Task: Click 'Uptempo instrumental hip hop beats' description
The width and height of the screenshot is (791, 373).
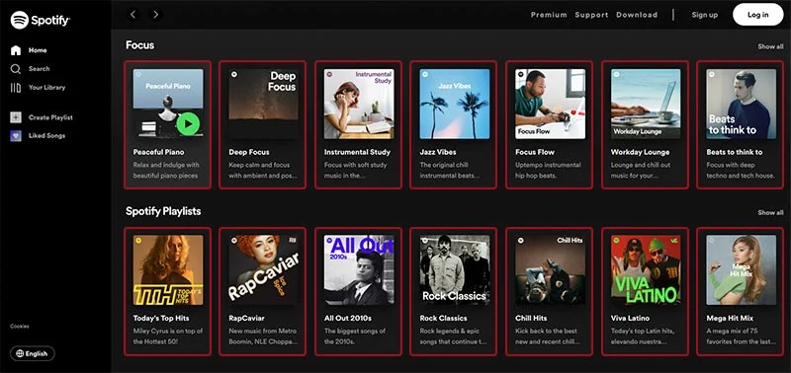Action: tap(548, 170)
